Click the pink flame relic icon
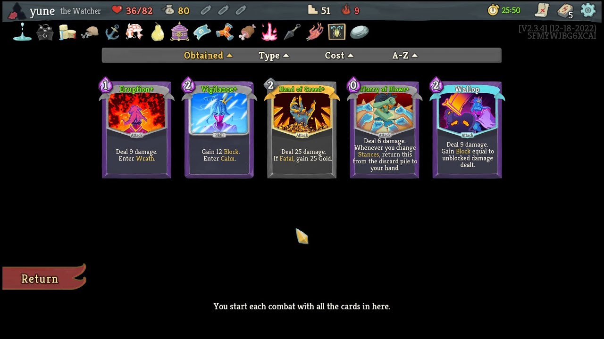The image size is (604, 339). pyautogui.click(x=269, y=32)
